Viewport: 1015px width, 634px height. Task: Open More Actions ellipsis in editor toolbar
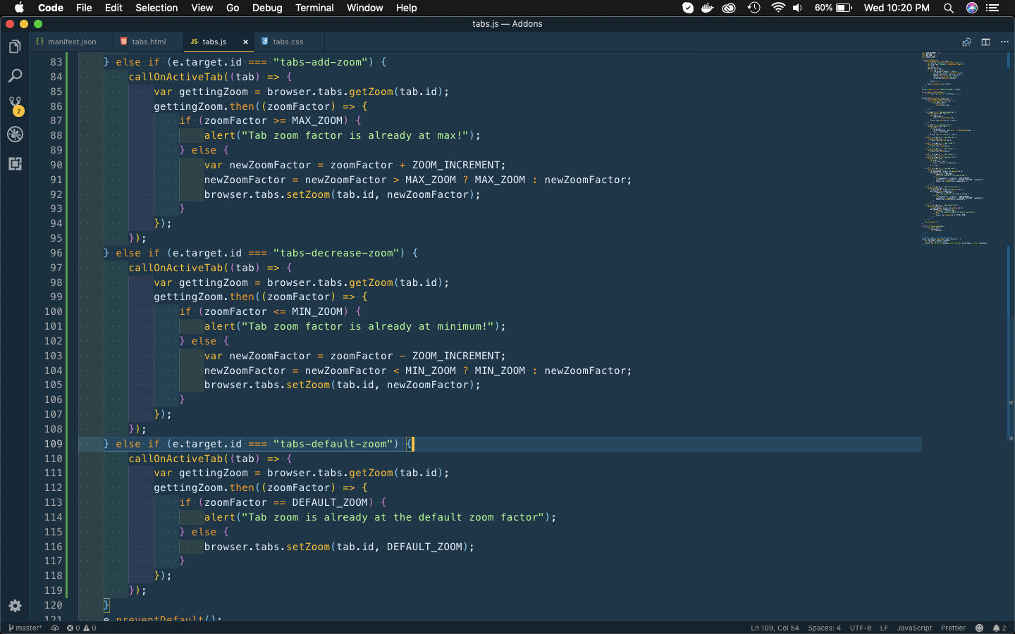pyautogui.click(x=1004, y=42)
